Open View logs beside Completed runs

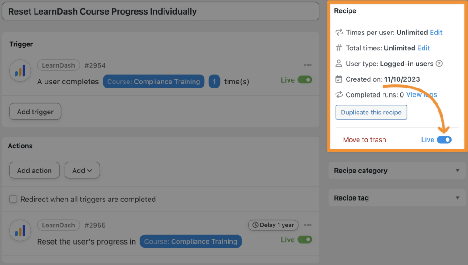click(423, 94)
